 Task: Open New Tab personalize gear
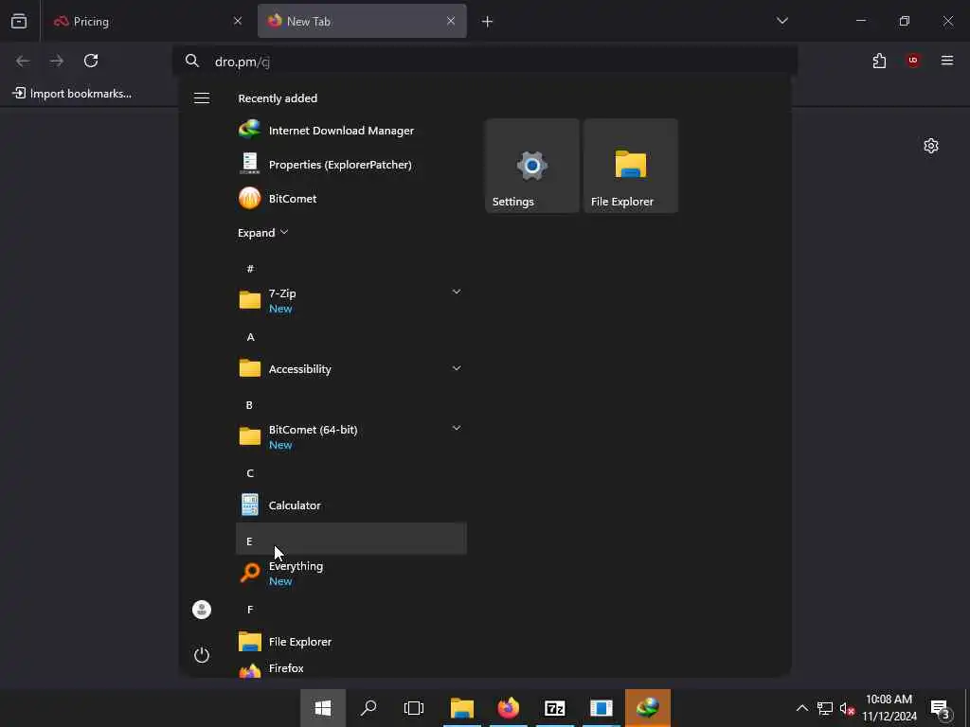pos(931,146)
